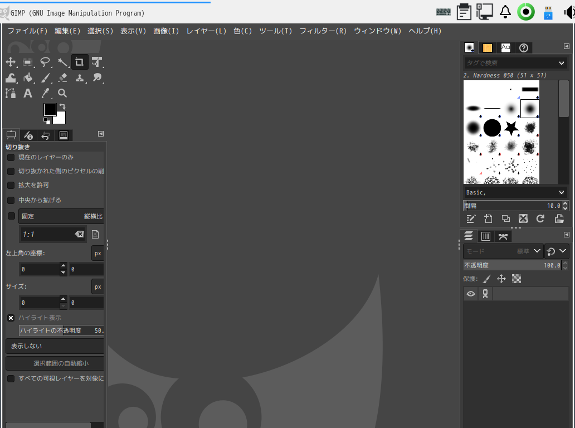The height and width of the screenshot is (428, 575).
Task: Open the layers panel configure menu arrow
Action: tap(567, 235)
